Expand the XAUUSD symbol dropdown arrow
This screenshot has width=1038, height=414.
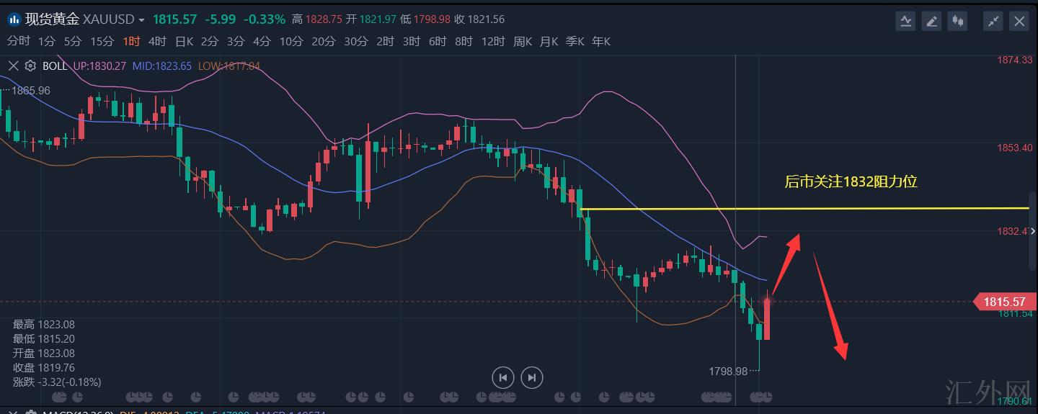click(x=141, y=20)
